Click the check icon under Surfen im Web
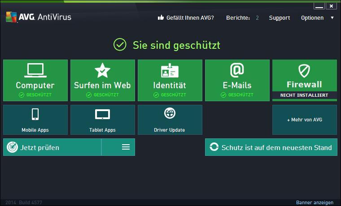Image resolution: width=341 pixels, height=206 pixels. point(89,95)
